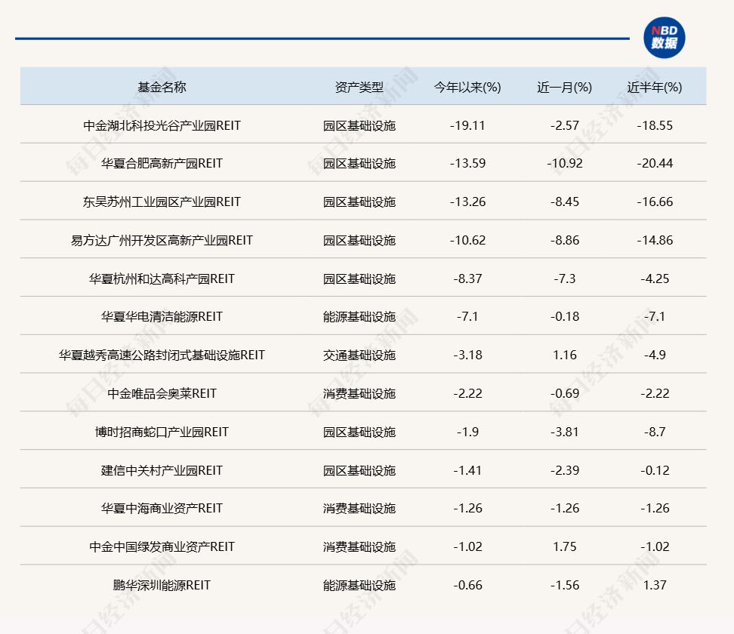Click the 近半年(%) column header
Screen dimensions: 734x634
[x=654, y=87]
